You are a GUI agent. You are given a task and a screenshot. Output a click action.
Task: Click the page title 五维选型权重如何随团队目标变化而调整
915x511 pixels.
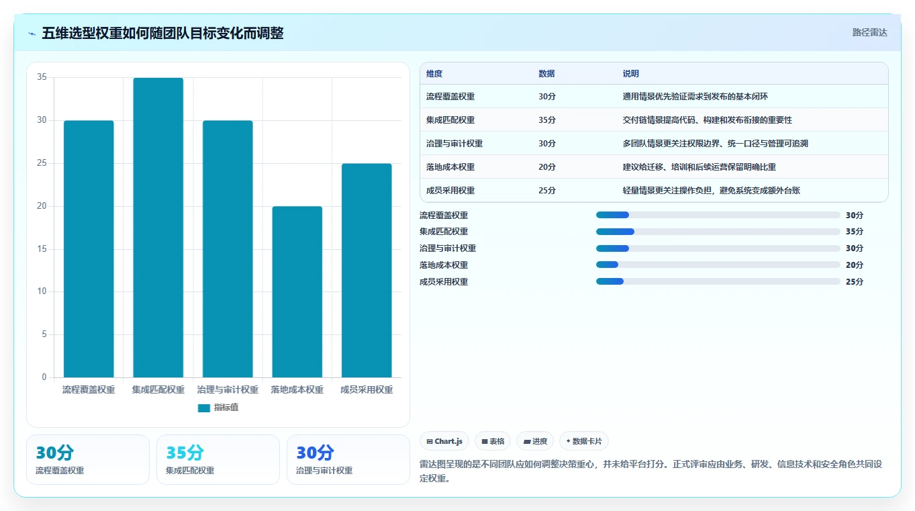click(x=162, y=34)
